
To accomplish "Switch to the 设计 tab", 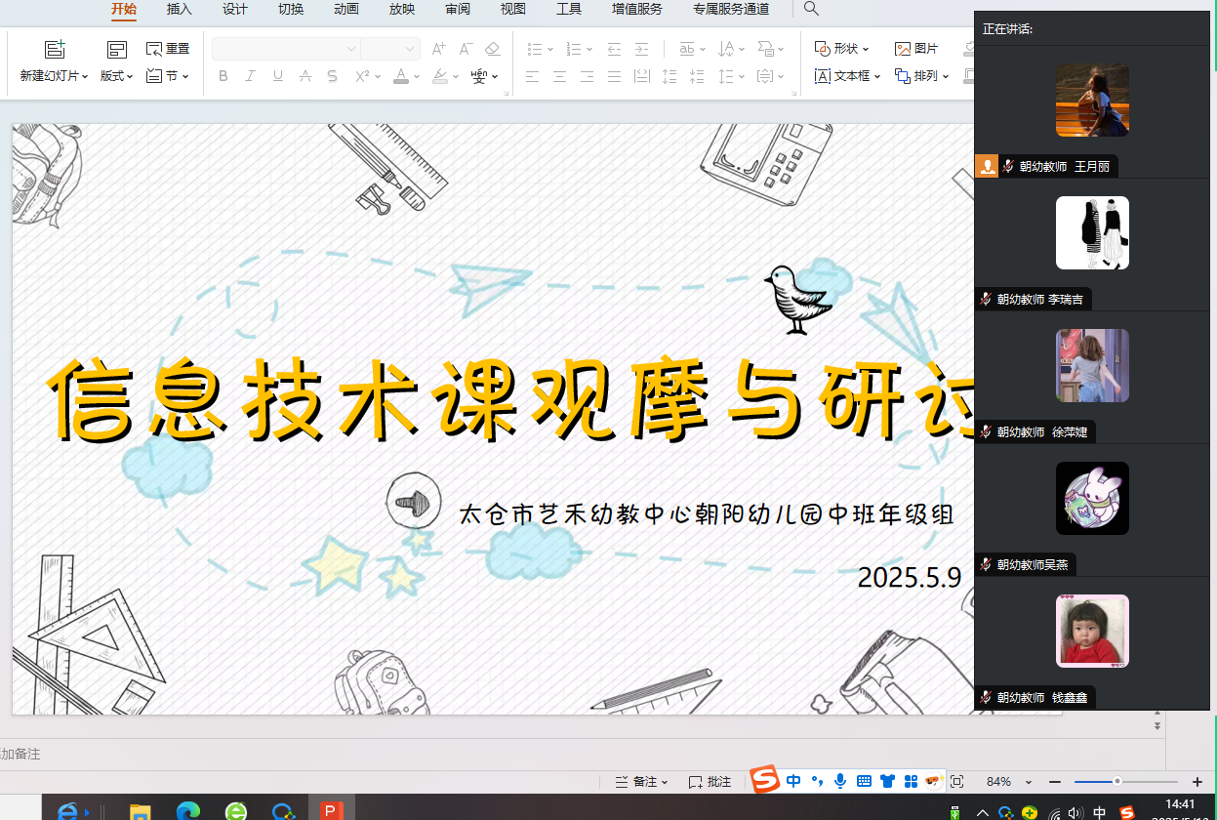I will click(x=234, y=9).
